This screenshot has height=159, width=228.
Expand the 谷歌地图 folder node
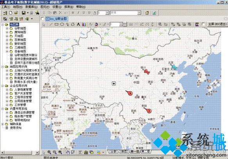tap(7, 28)
